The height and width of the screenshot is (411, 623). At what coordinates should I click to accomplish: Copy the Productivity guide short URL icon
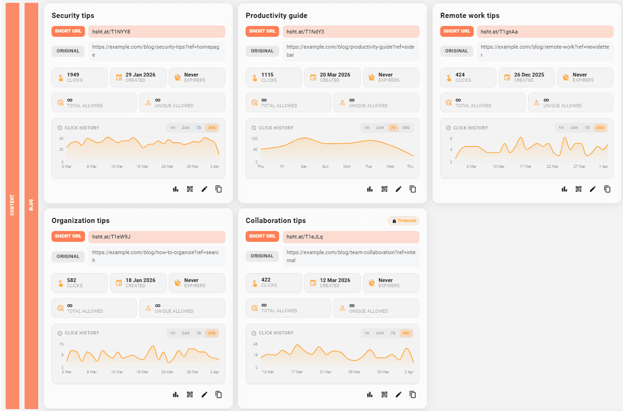[x=413, y=189]
